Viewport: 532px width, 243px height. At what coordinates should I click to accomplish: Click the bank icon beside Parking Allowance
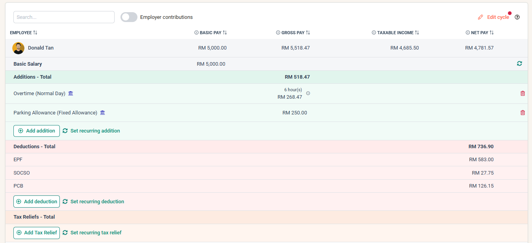click(102, 112)
